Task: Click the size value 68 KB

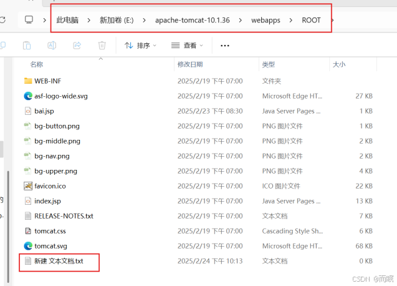Action: [x=364, y=246]
